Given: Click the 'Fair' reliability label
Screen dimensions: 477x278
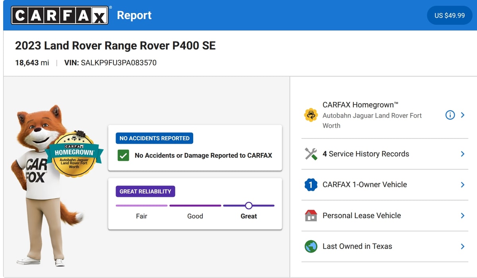Looking at the screenshot, I should click(x=142, y=216).
